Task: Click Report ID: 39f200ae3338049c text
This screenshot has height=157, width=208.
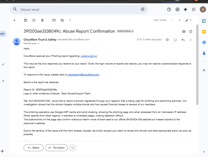Action: [x=40, y=89]
